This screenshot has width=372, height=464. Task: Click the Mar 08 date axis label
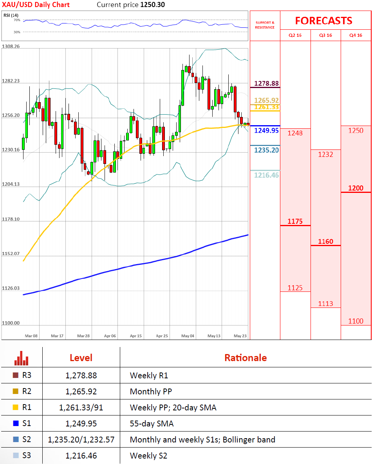pos(31,336)
